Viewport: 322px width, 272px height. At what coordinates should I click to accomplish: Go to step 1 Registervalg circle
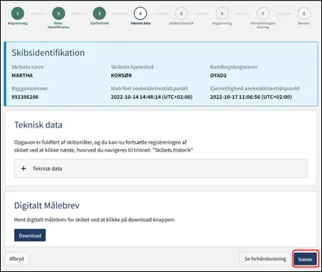point(18,13)
